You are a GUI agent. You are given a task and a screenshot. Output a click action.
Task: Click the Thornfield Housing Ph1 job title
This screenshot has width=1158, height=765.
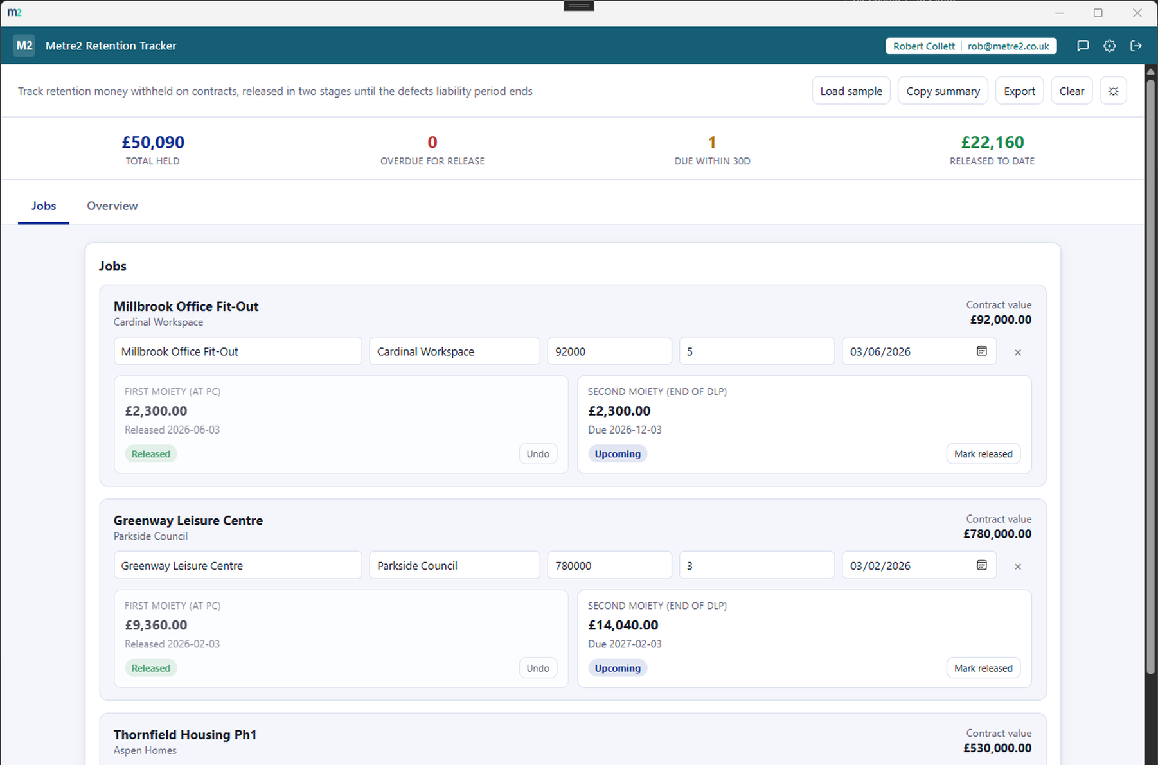(x=185, y=735)
